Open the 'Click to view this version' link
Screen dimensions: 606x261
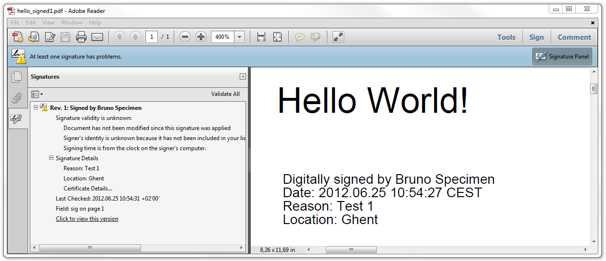(x=87, y=219)
